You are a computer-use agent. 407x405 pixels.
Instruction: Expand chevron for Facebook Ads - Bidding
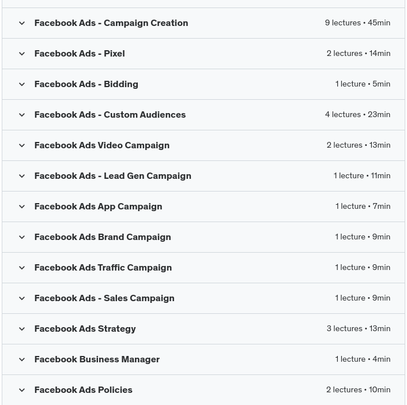(x=22, y=84)
